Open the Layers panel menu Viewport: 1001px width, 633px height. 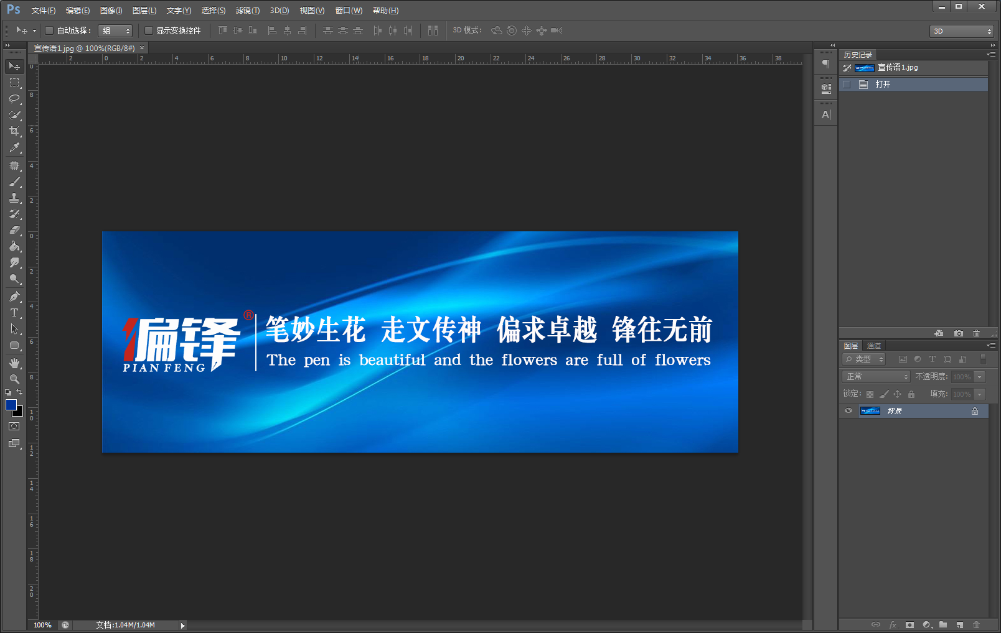coord(990,345)
